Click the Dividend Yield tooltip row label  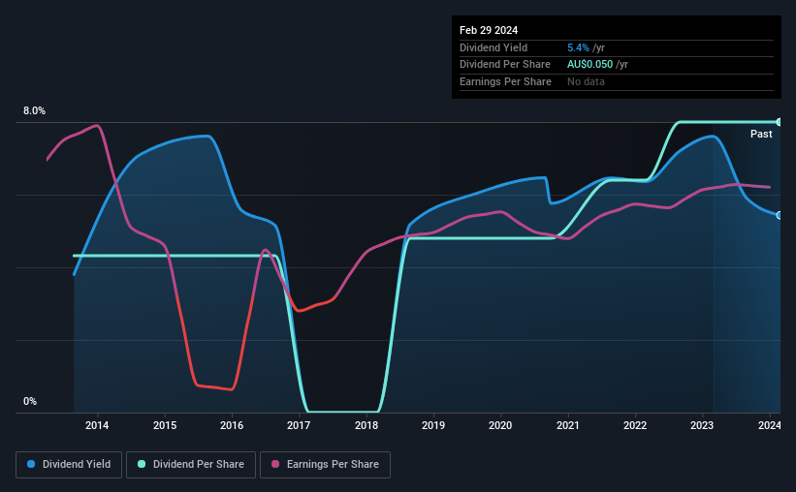click(494, 47)
